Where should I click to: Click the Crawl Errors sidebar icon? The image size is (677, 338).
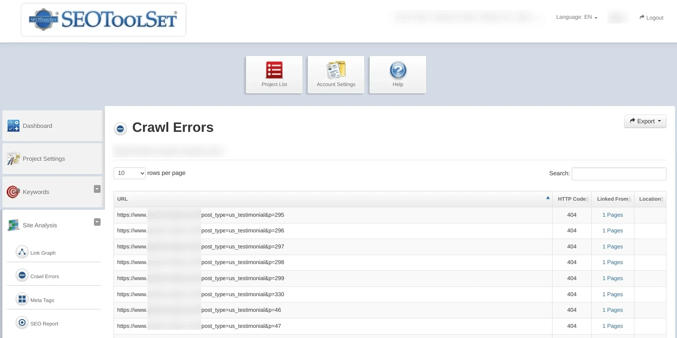22,275
